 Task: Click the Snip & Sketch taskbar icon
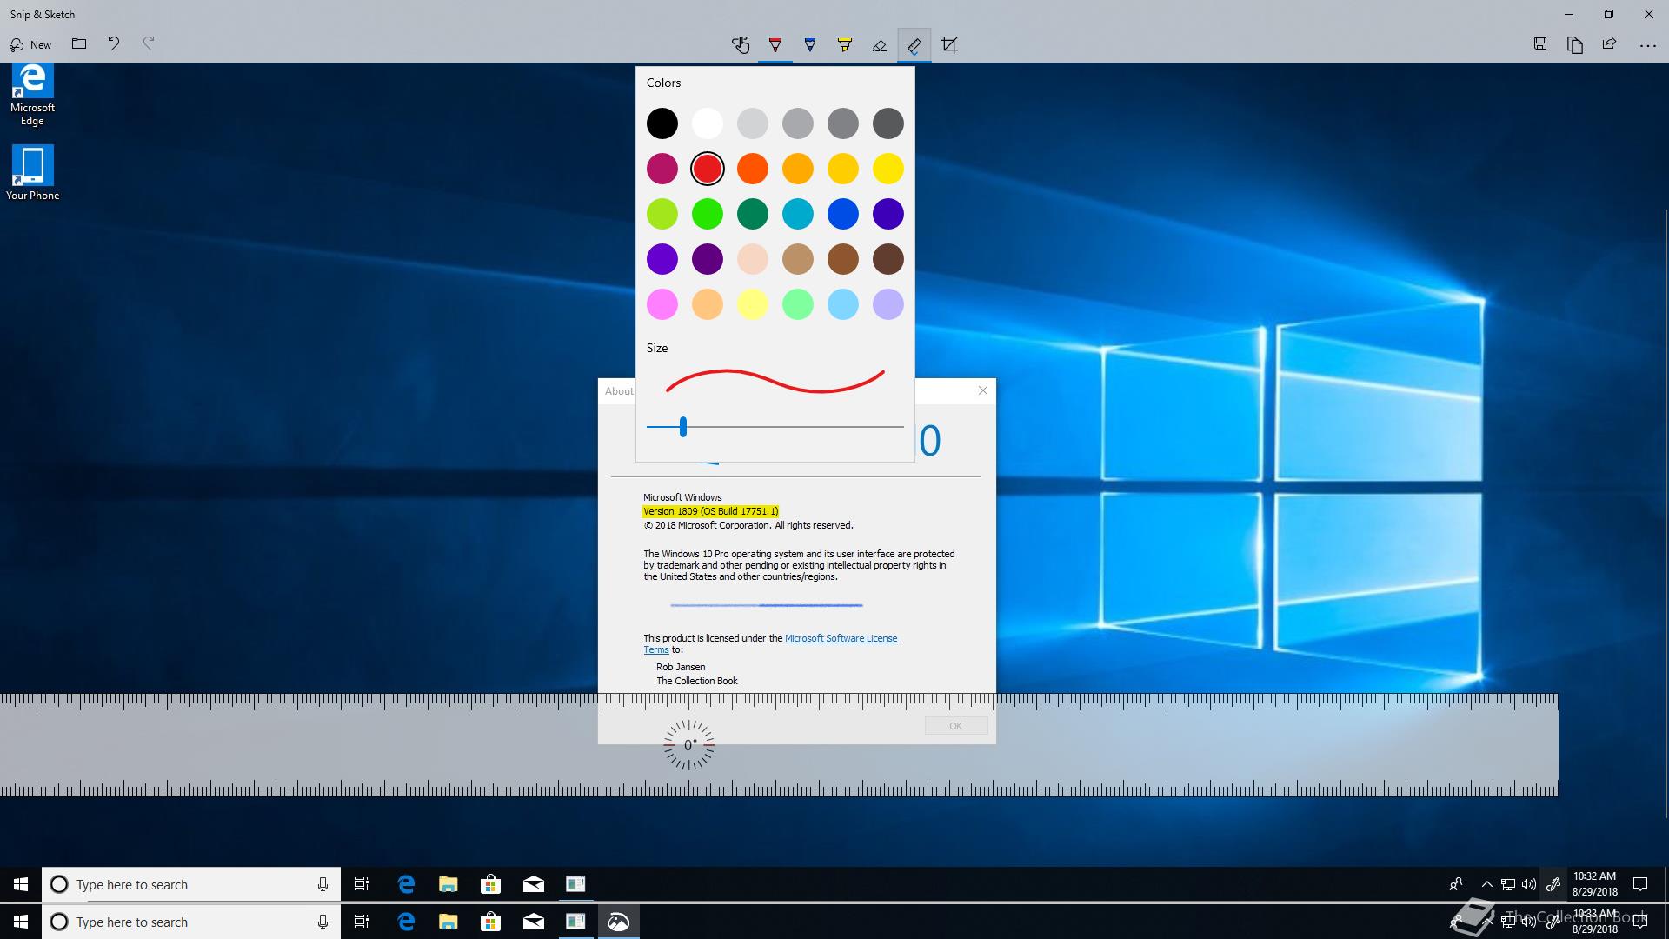point(618,922)
